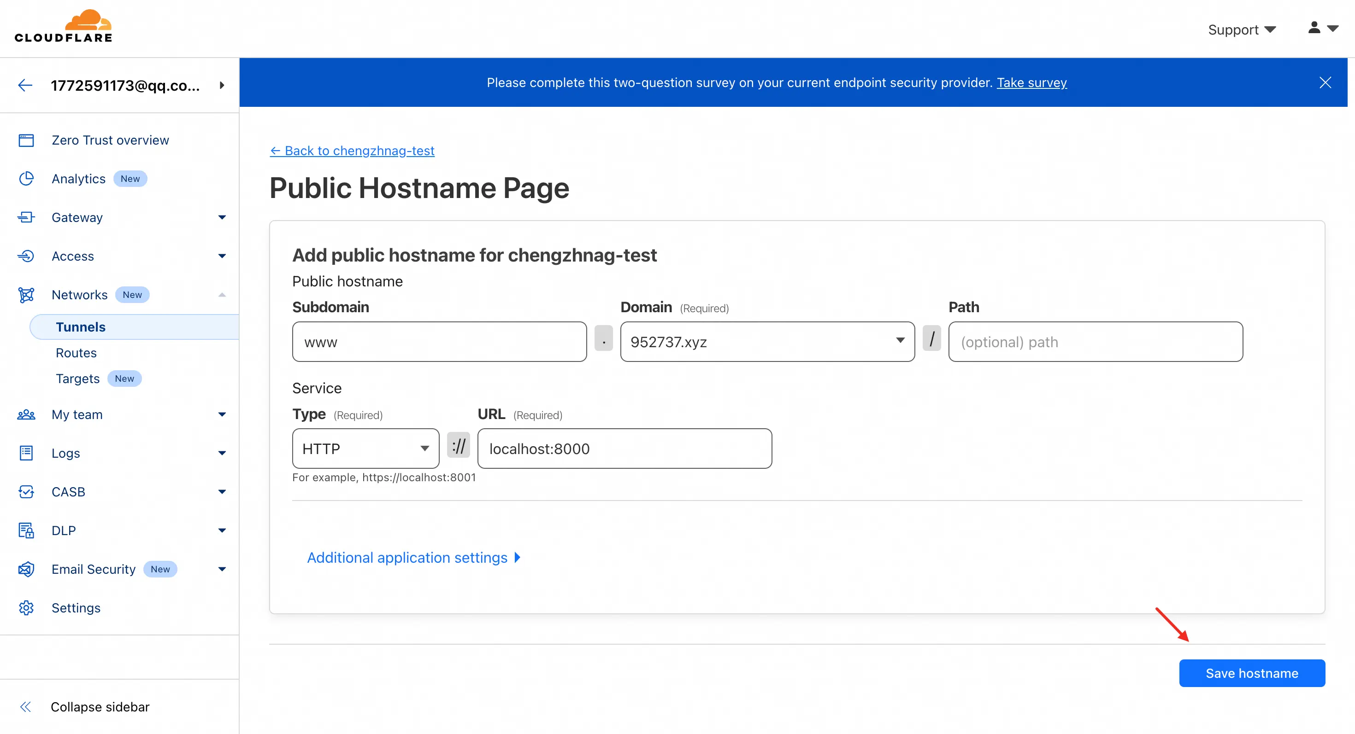Focus the optional Path input field
The image size is (1355, 734).
tap(1096, 342)
